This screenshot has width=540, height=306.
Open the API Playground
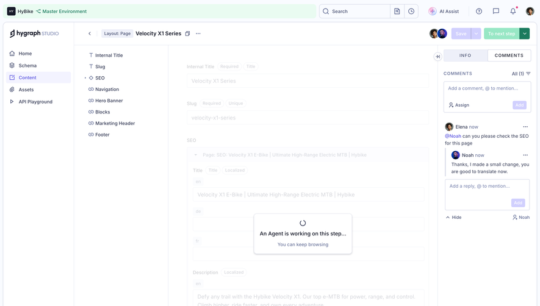(38, 102)
